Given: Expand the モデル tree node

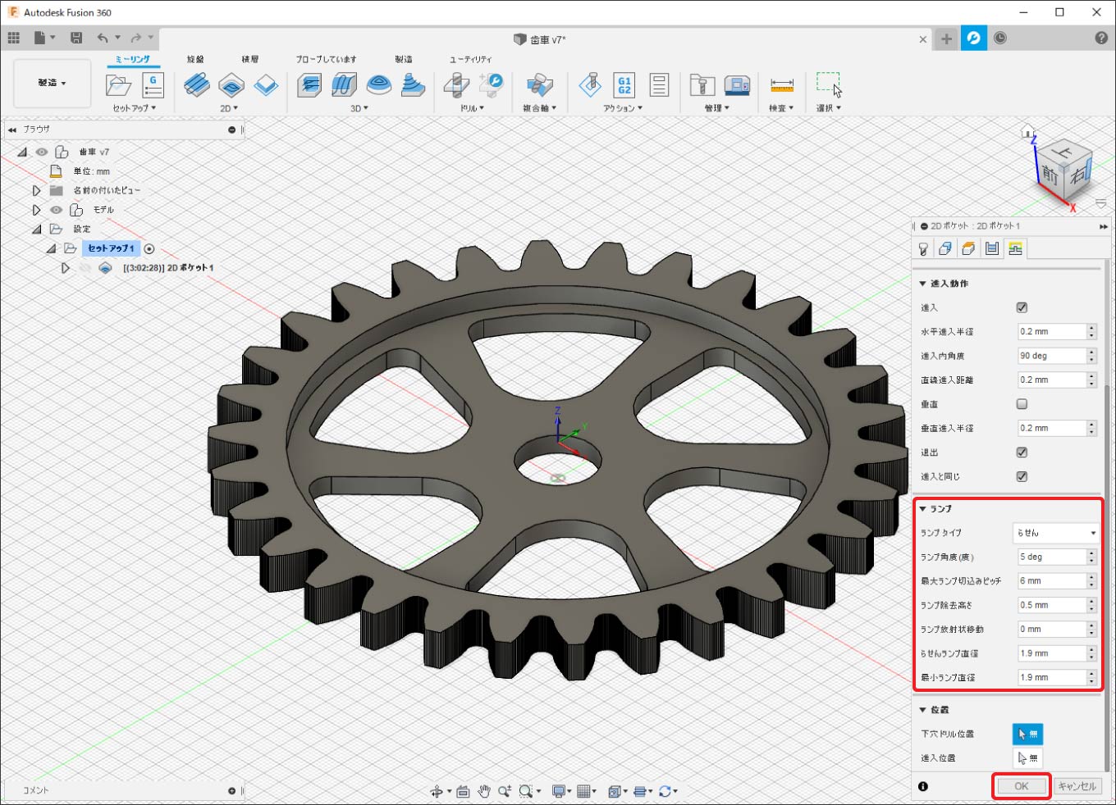Looking at the screenshot, I should tap(36, 210).
